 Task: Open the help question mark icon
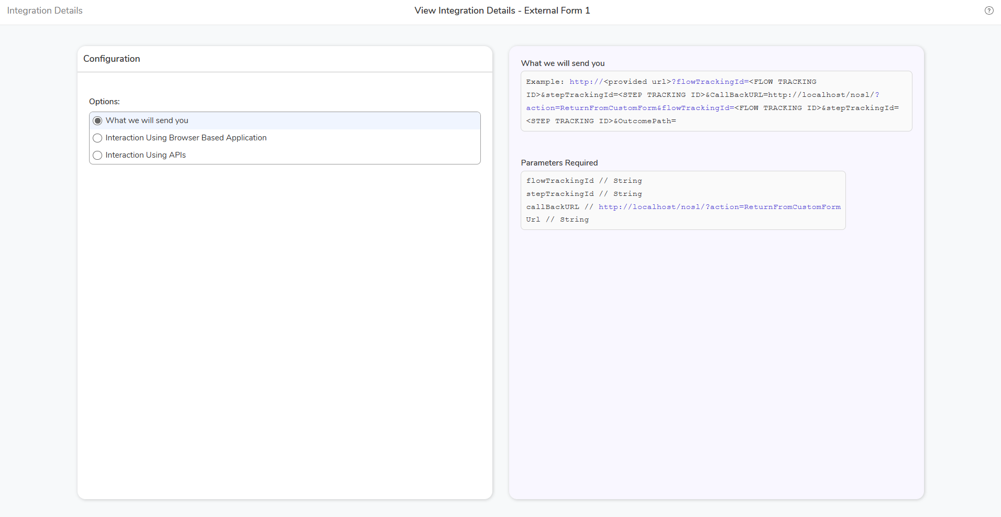click(x=988, y=10)
